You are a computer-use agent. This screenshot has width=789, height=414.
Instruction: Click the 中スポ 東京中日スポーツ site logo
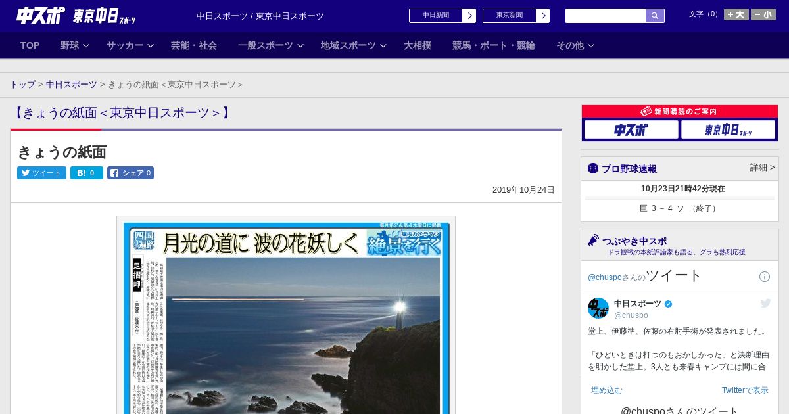click(x=76, y=16)
